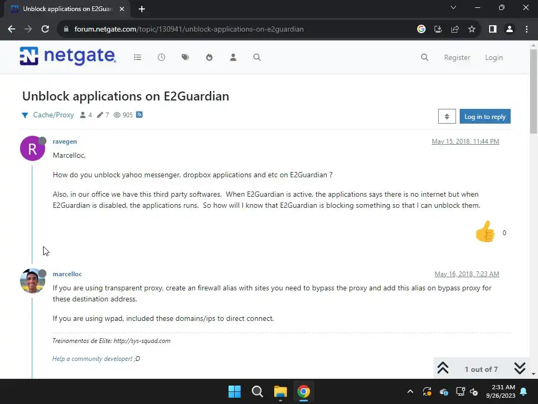Click the muted volume tray icon
This screenshot has height=404, width=538.
pos(474,391)
